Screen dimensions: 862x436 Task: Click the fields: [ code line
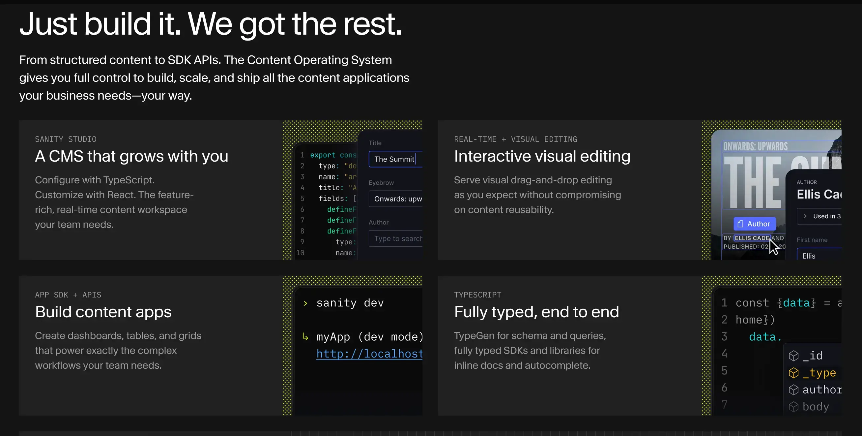point(338,199)
